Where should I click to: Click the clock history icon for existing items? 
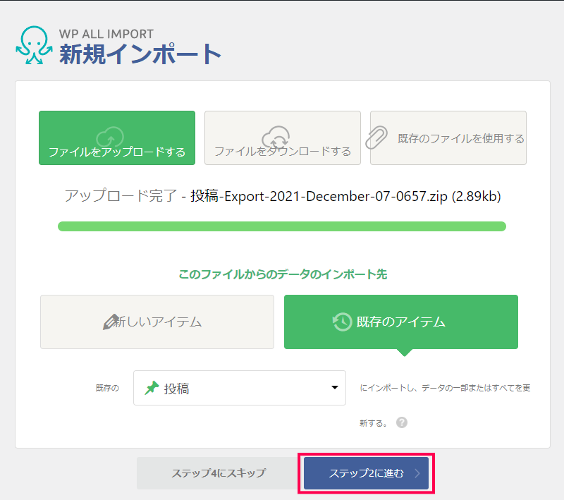click(342, 322)
